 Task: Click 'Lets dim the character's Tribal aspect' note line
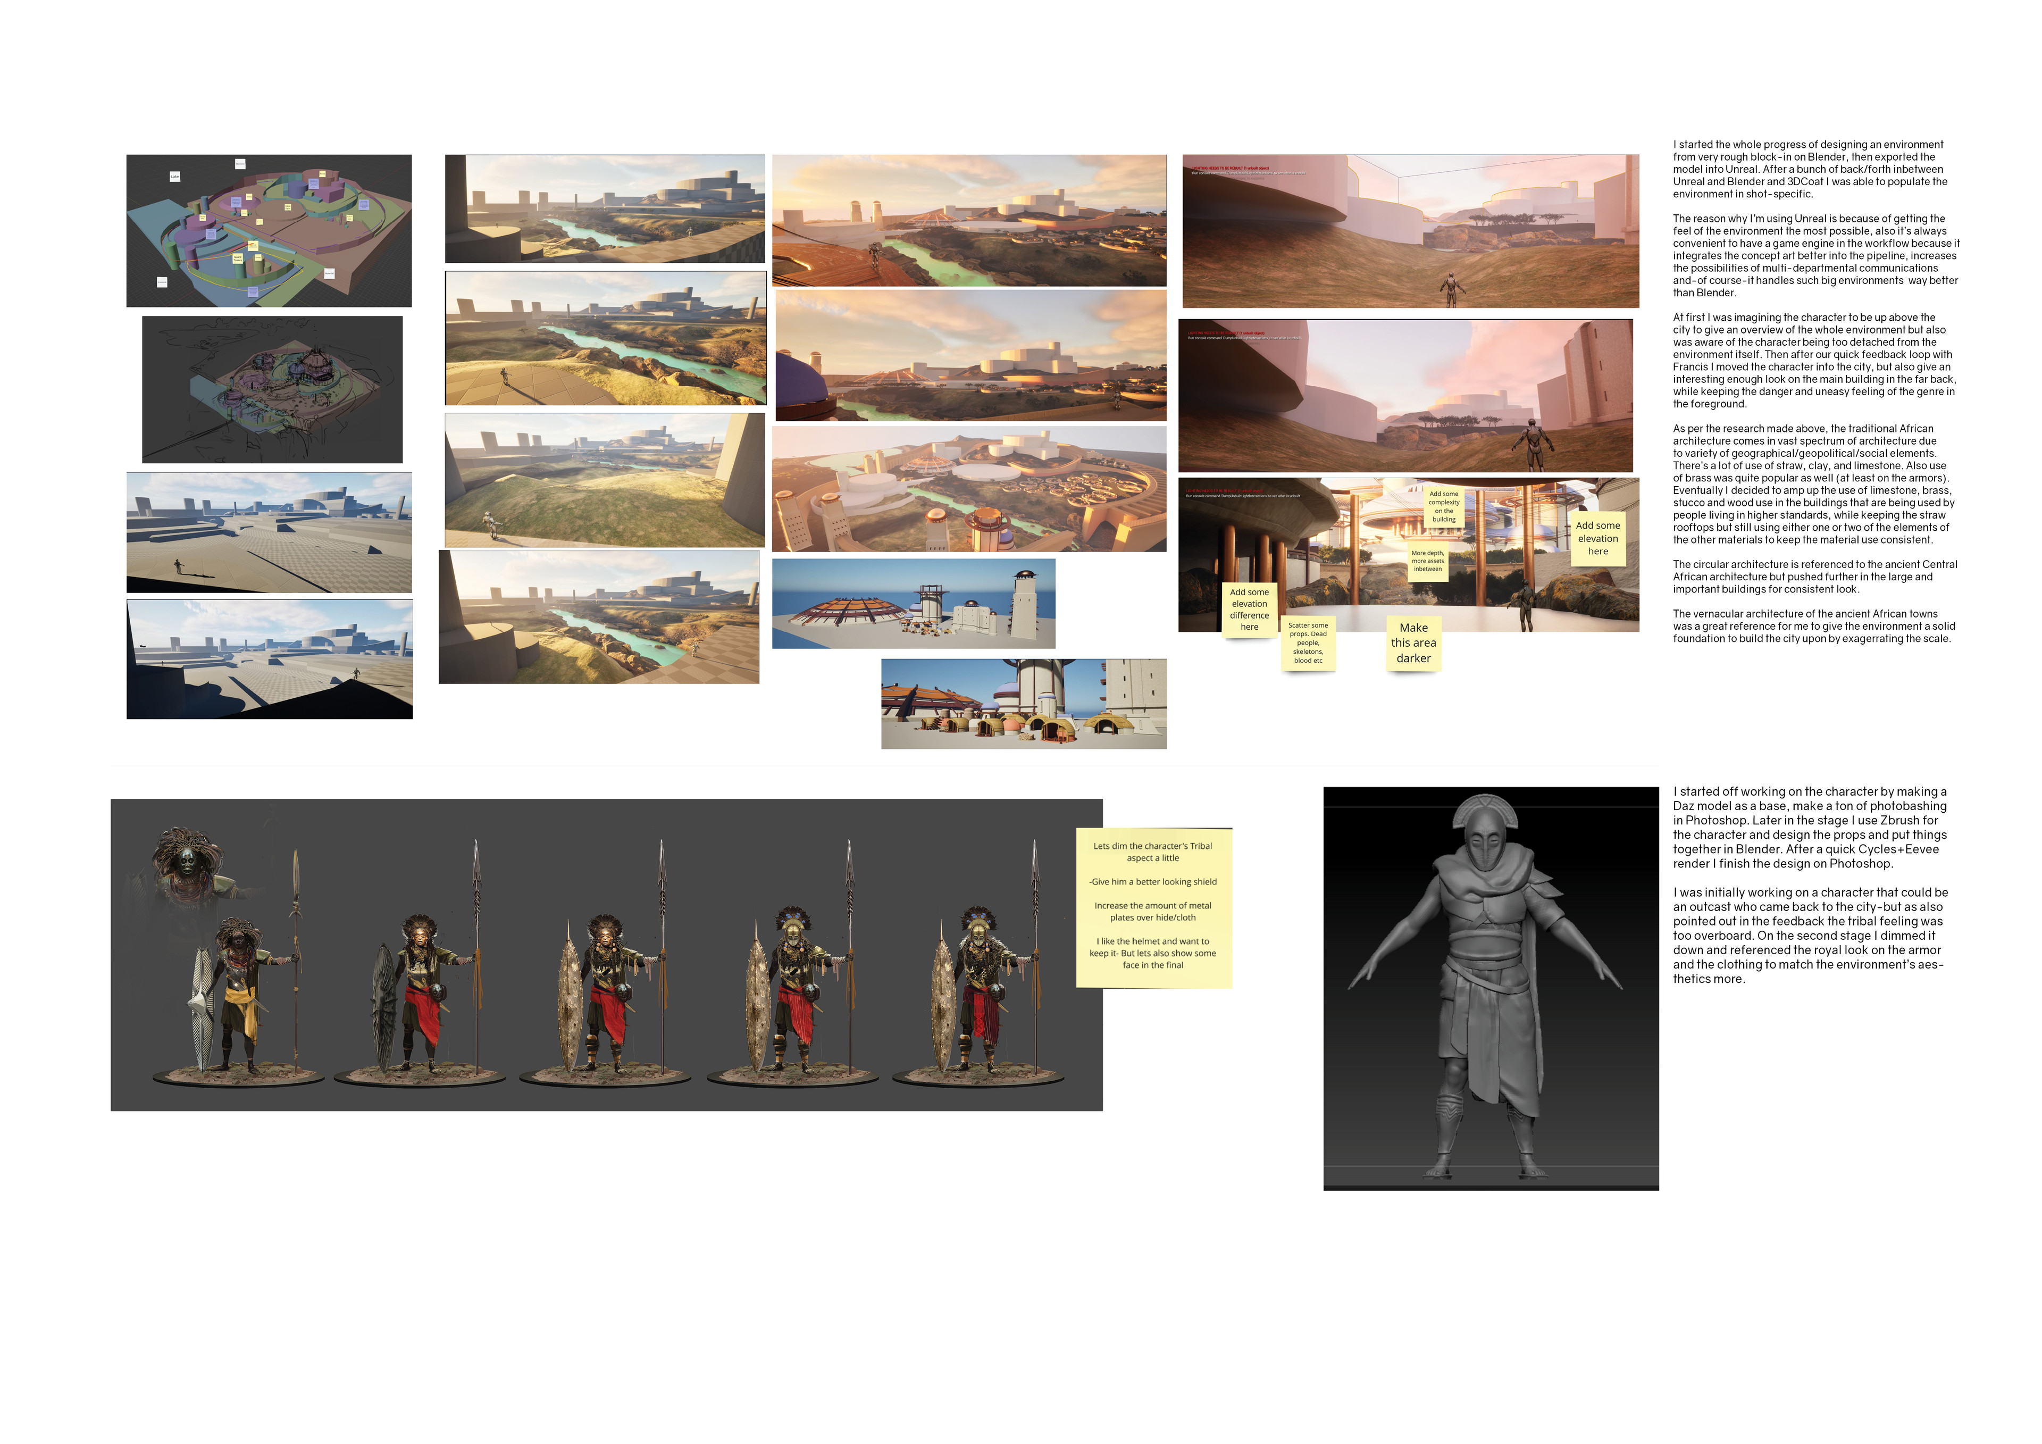point(1153,853)
